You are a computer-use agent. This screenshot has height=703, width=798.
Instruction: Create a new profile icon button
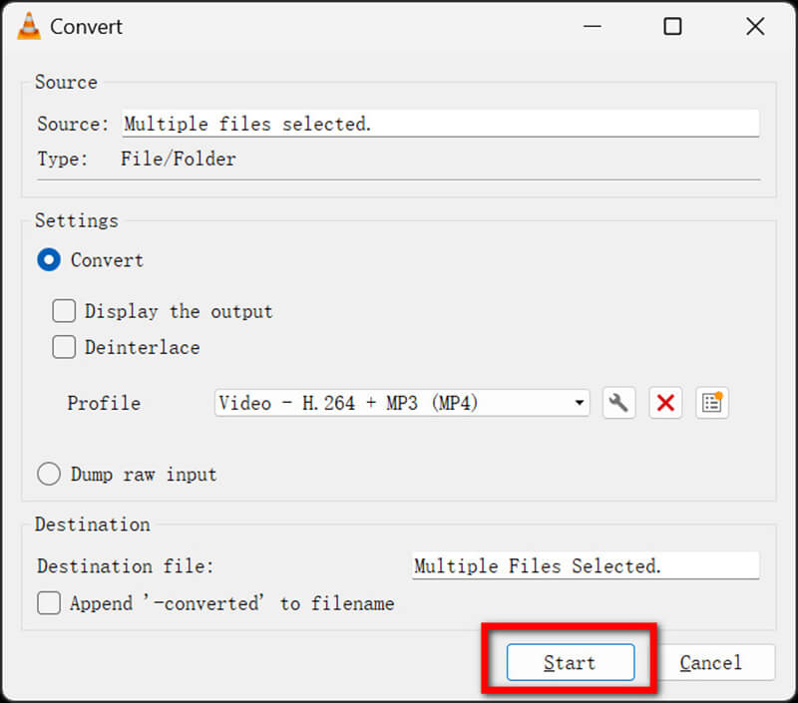pyautogui.click(x=712, y=404)
